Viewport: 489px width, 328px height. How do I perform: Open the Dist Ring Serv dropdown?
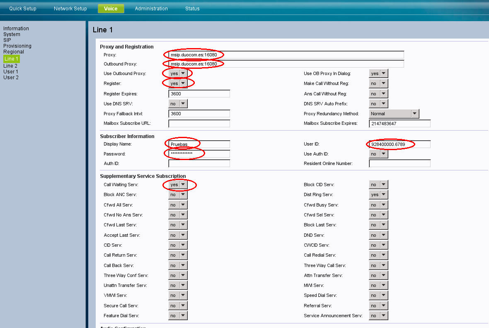coord(378,194)
